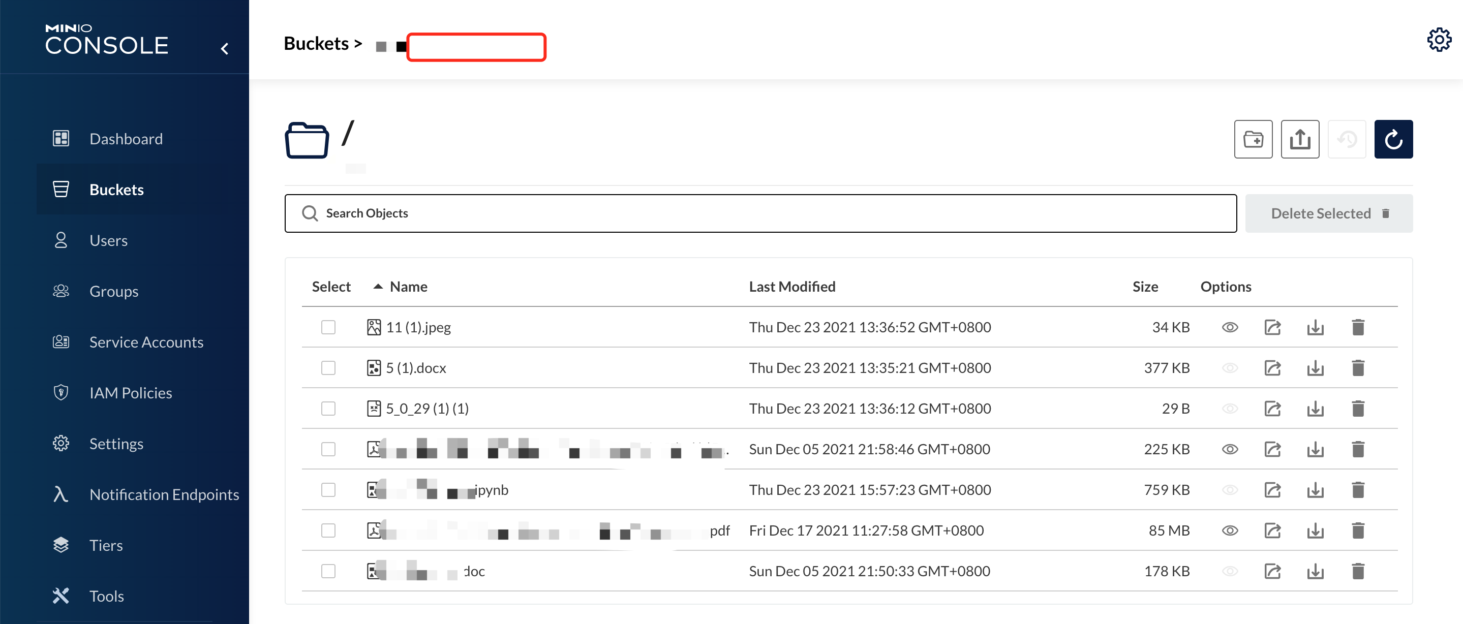Share the 5 (1).docx file
The image size is (1463, 624).
point(1272,368)
